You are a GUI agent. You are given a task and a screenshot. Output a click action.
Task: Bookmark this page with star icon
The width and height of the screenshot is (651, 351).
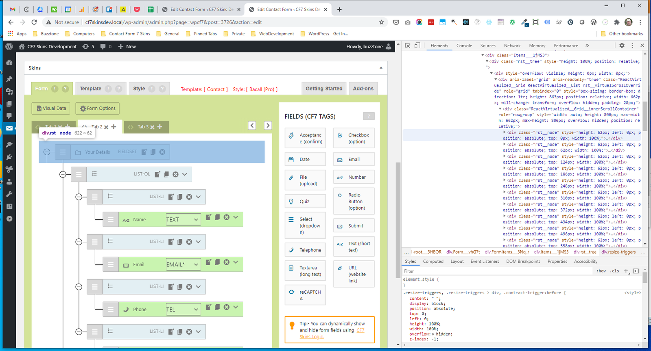(x=381, y=22)
